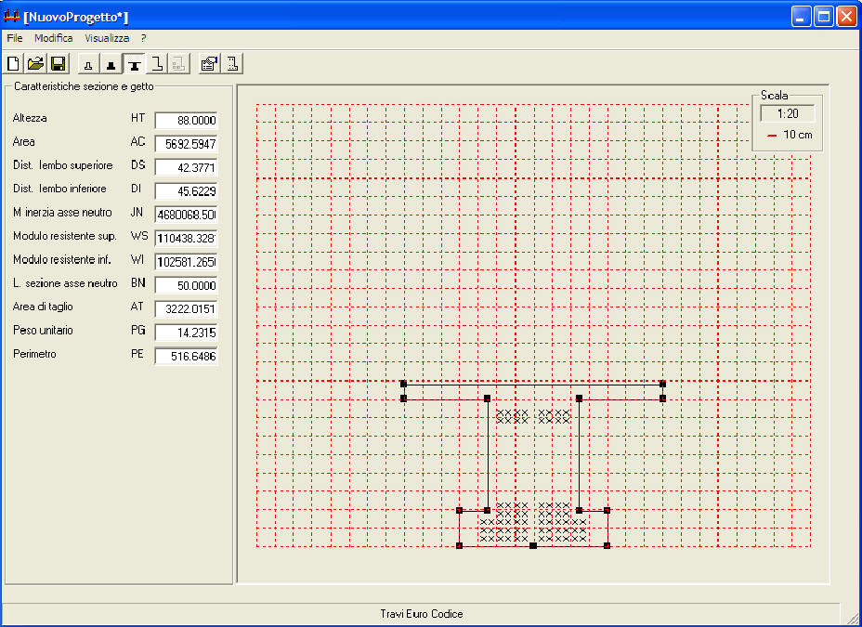Select the solid inverted-T section tool
The height and width of the screenshot is (627, 862).
pyautogui.click(x=111, y=64)
